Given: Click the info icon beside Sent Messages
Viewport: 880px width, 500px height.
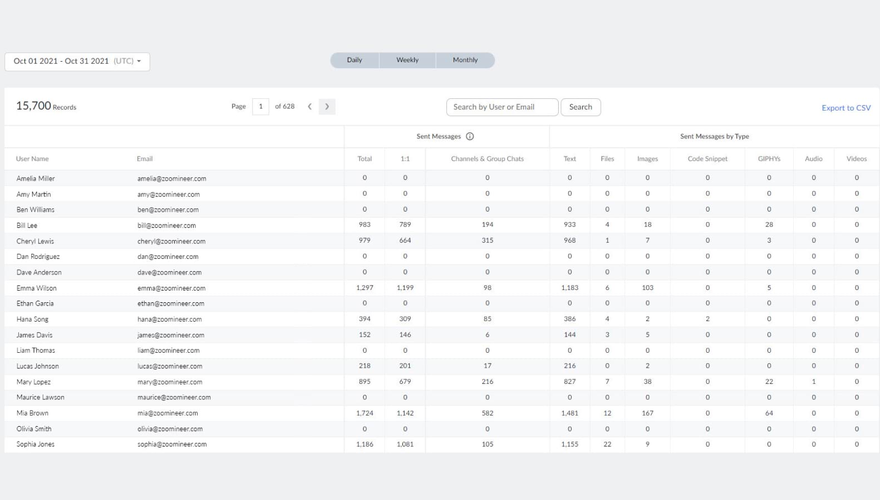Looking at the screenshot, I should pos(470,137).
